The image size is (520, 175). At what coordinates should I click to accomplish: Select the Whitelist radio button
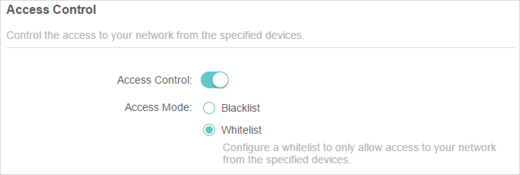pos(209,130)
